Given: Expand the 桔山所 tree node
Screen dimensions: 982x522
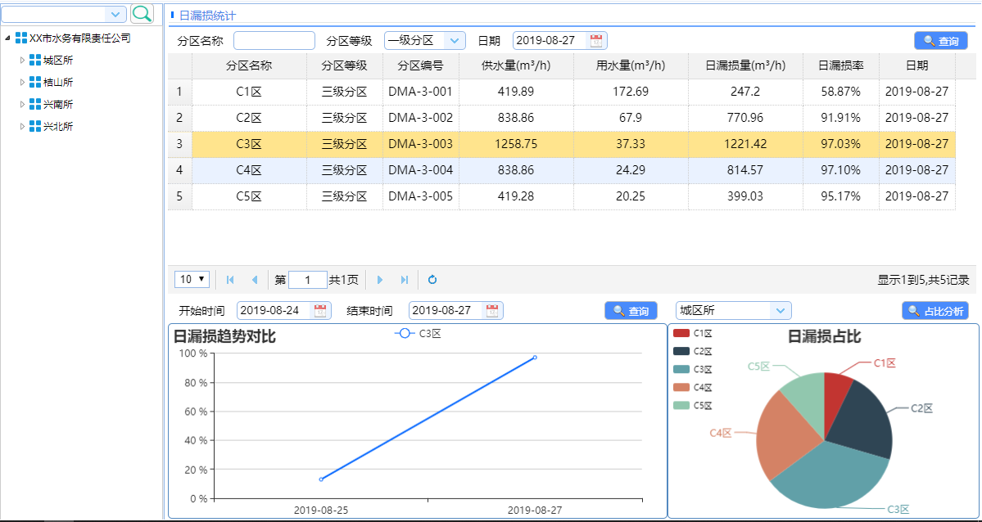Looking at the screenshot, I should (23, 82).
